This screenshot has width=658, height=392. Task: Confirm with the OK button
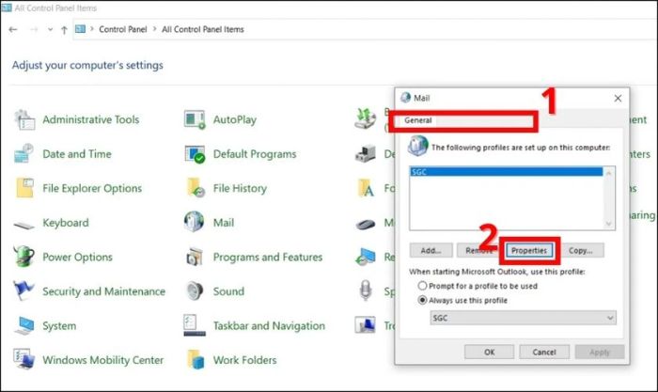490,352
